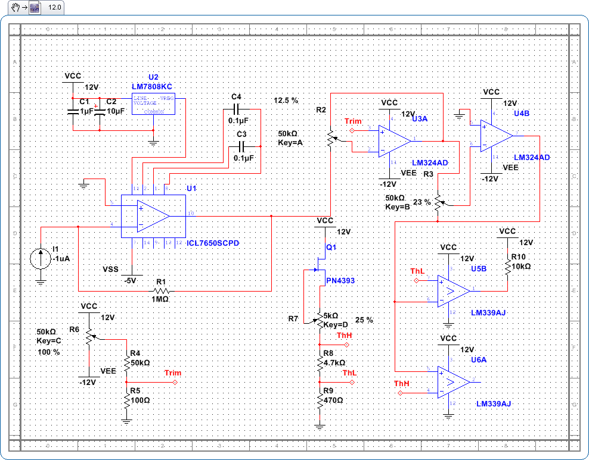Click the VSS label below U1
Viewport: 589px width, 460px height.
click(x=110, y=269)
